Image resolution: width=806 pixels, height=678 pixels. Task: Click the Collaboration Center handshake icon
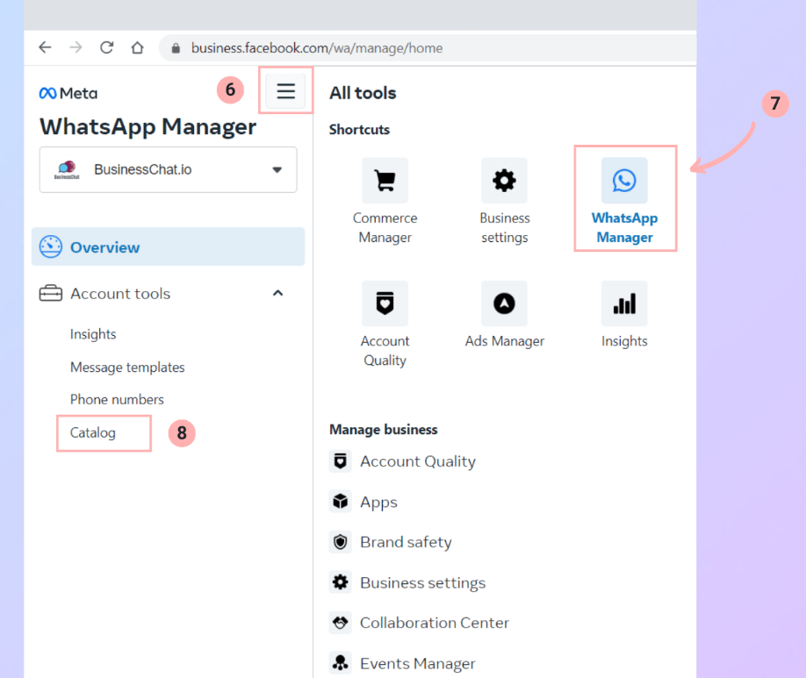point(341,623)
